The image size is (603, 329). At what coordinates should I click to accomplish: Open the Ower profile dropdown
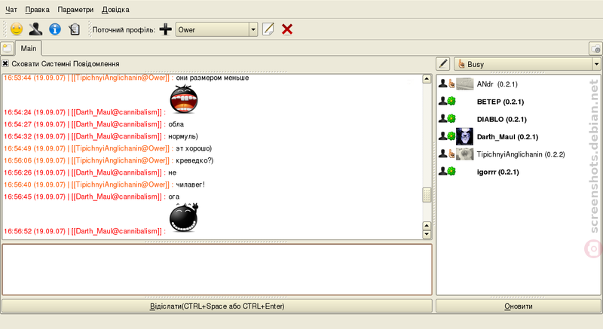coord(216,29)
